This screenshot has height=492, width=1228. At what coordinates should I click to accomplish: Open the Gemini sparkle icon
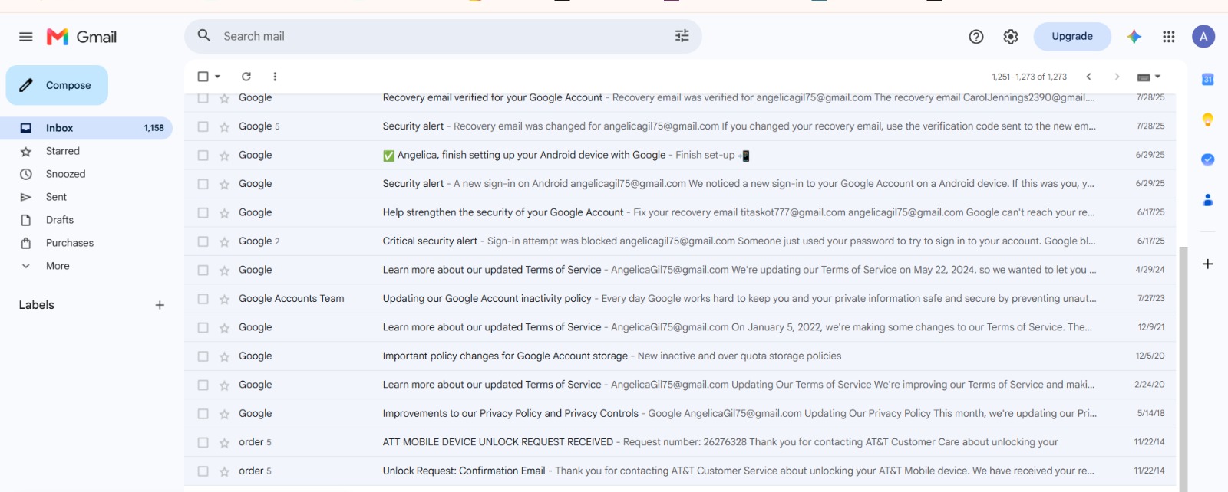point(1134,37)
